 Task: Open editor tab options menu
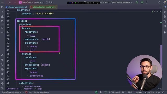[159, 7]
